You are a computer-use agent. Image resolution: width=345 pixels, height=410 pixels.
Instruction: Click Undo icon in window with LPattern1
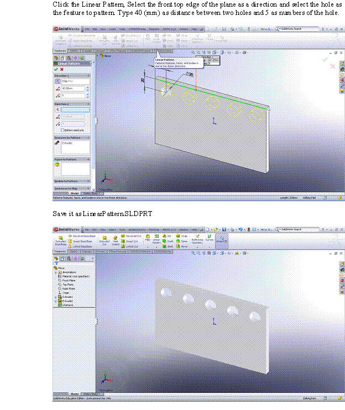coord(241,229)
